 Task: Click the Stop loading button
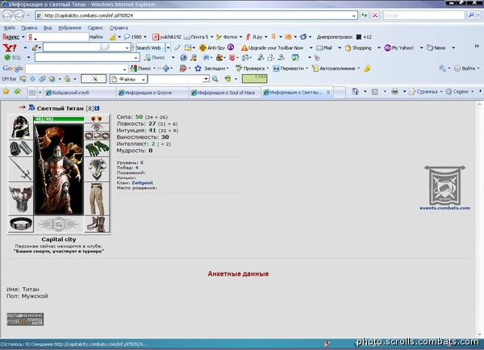pyautogui.click(x=375, y=15)
